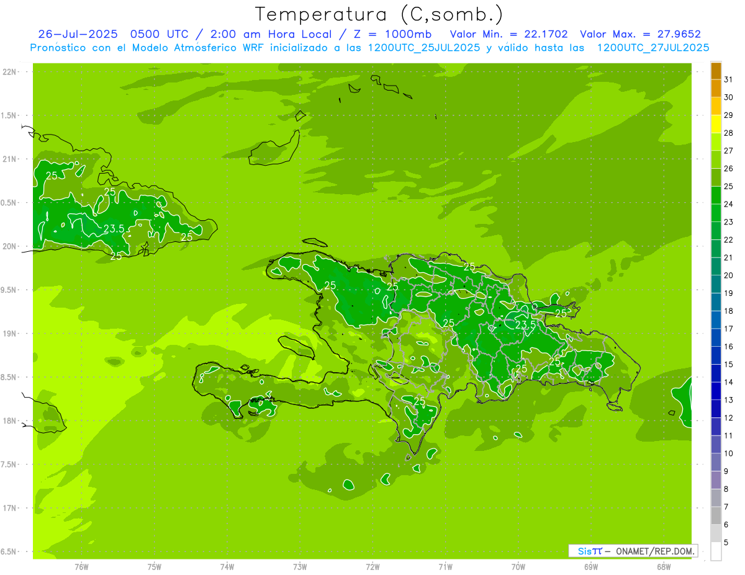Click colorbar swatch between 6 and 7
This screenshot has height=575, width=745.
pos(716,516)
